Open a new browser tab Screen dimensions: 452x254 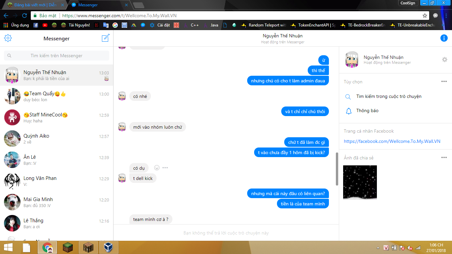click(x=138, y=5)
